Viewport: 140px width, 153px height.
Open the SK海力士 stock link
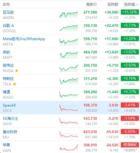point(10,119)
